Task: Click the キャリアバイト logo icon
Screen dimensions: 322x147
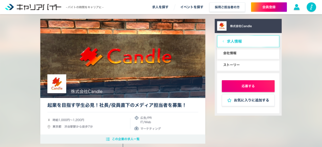Action: point(9,7)
